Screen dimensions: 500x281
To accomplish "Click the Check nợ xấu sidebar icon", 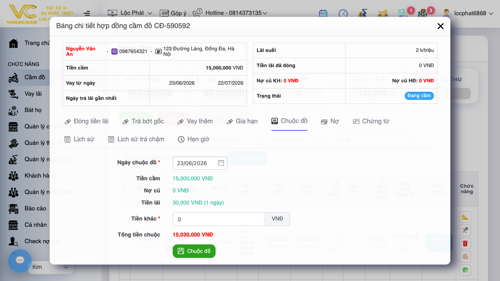I will coord(14,241).
